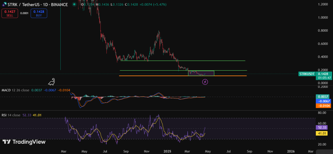The width and height of the screenshot is (333, 154).
Task: Select the MACD 12 26 close legend
Action: (15, 90)
